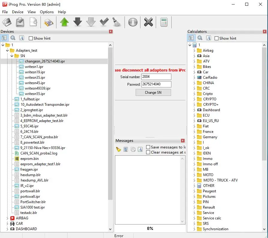
Task: Click Calculators panel font A icon
Action: click(209, 38)
